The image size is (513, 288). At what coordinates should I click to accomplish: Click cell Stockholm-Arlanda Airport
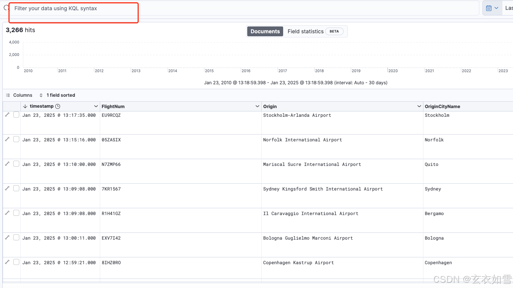click(297, 115)
